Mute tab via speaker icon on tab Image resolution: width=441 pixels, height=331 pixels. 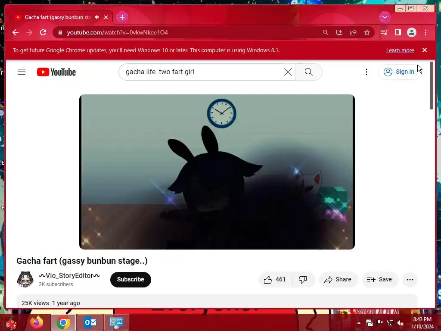point(97,17)
